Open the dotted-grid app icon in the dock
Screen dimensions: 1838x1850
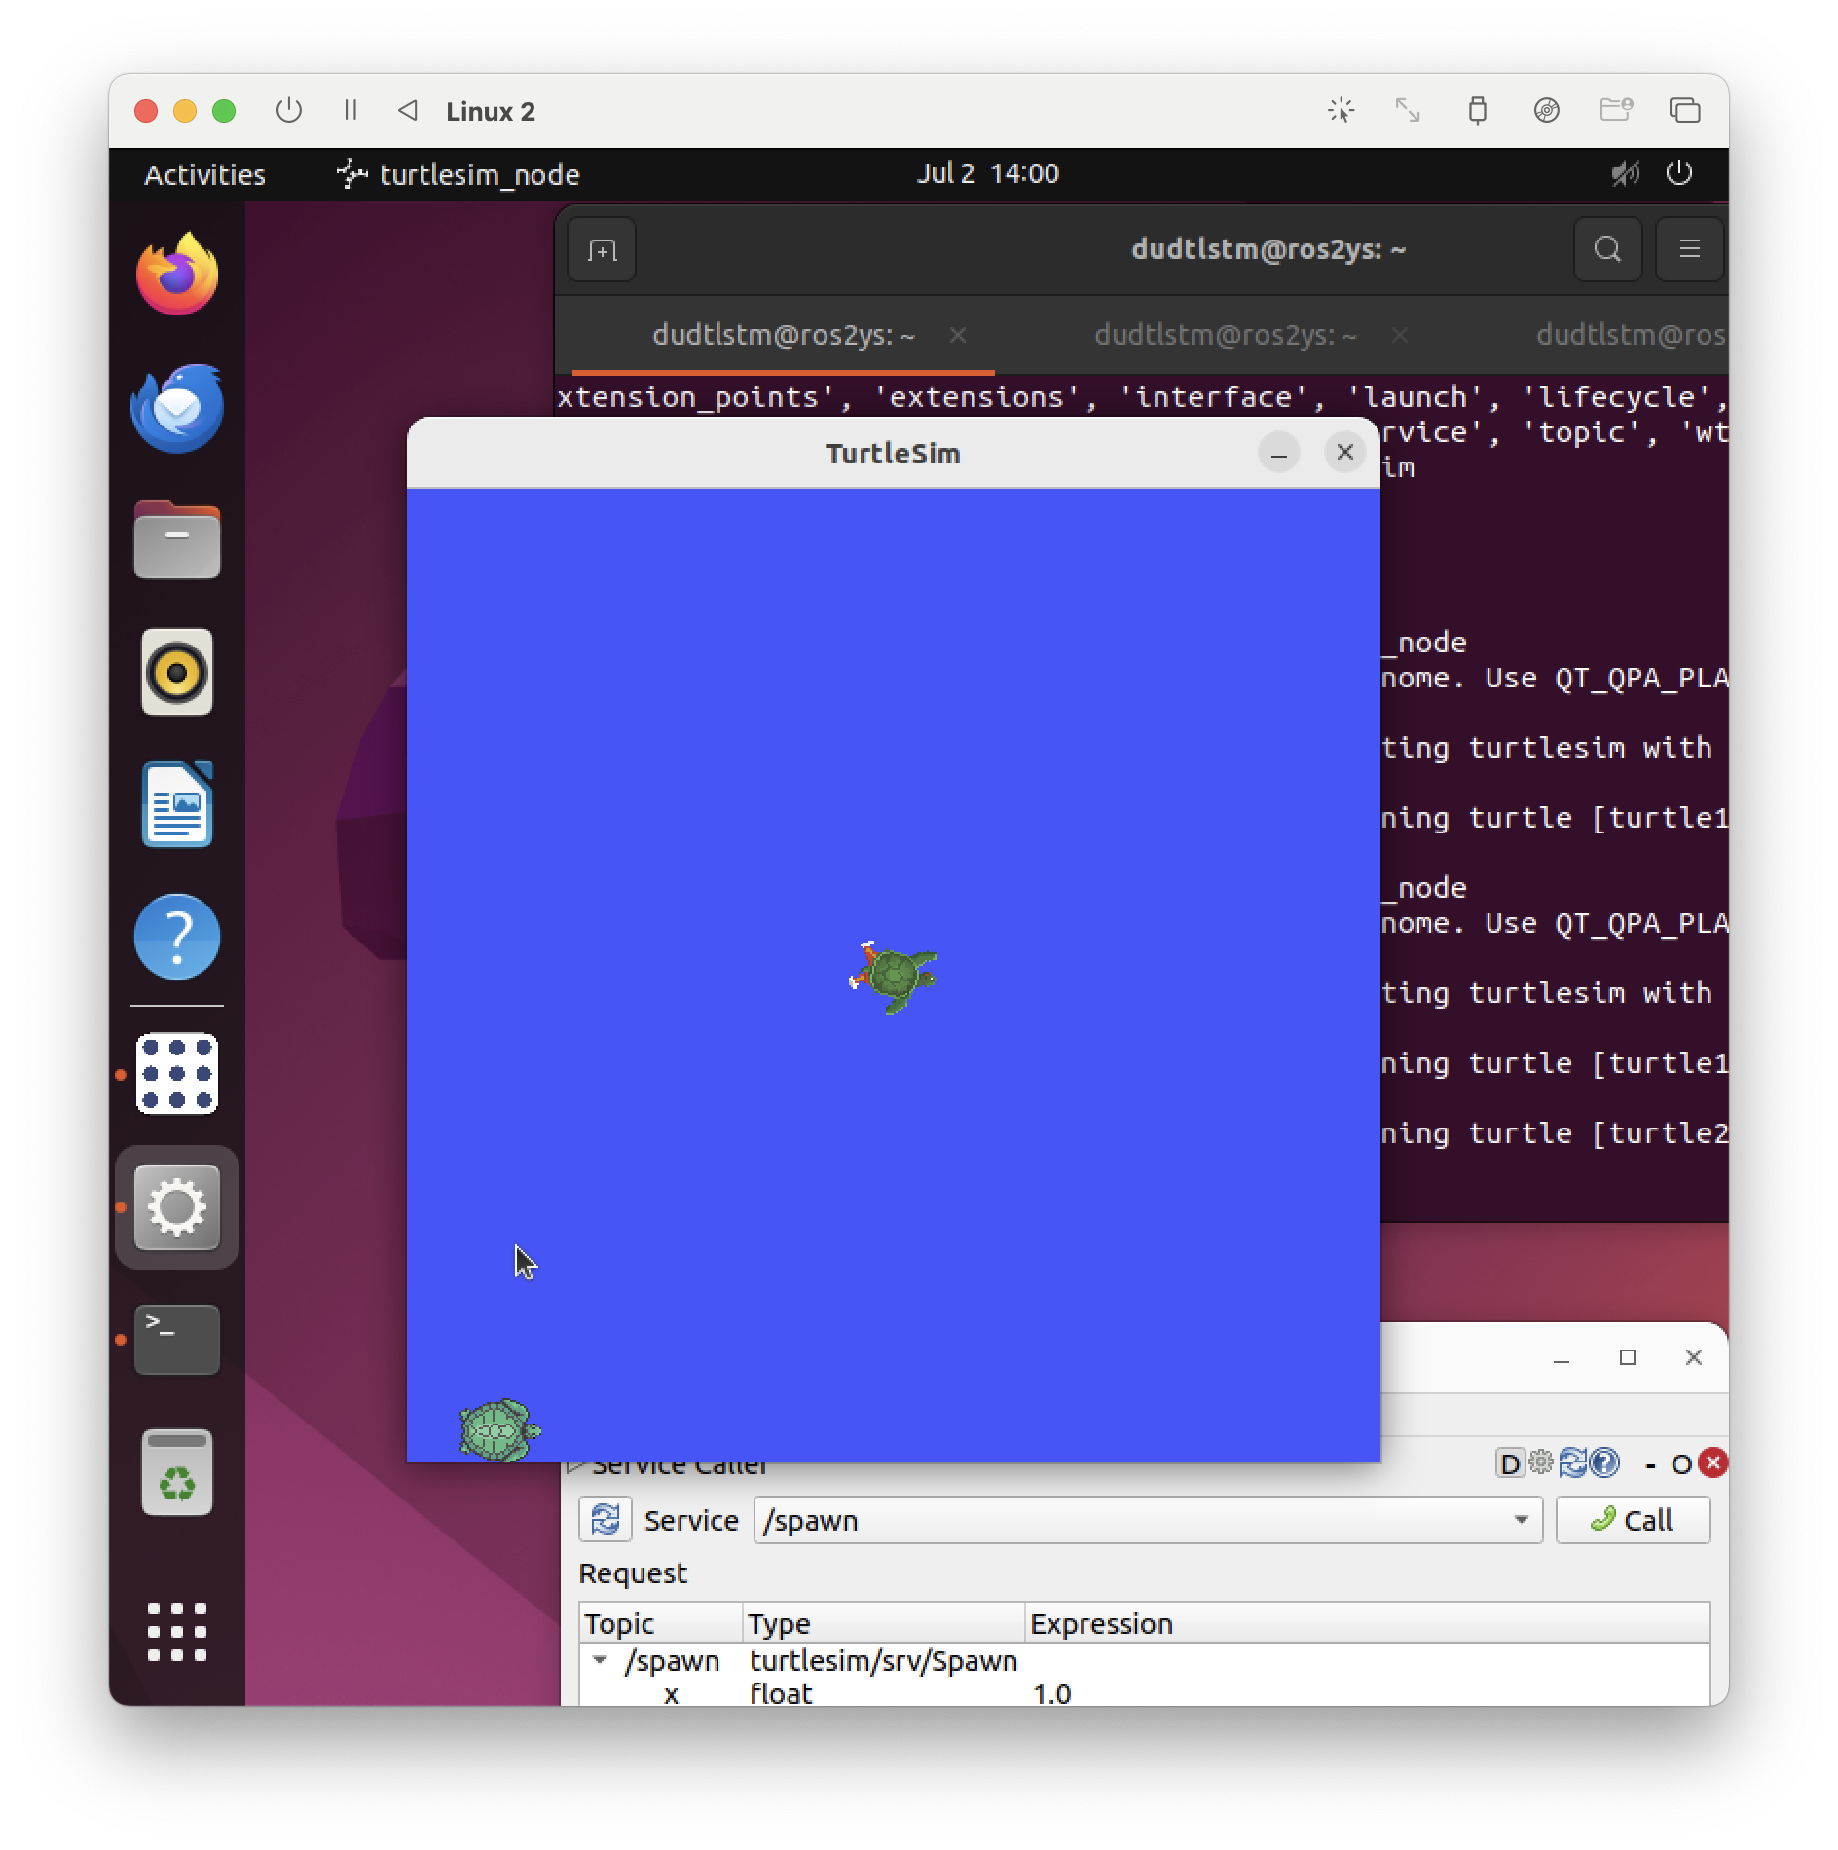(x=176, y=1074)
